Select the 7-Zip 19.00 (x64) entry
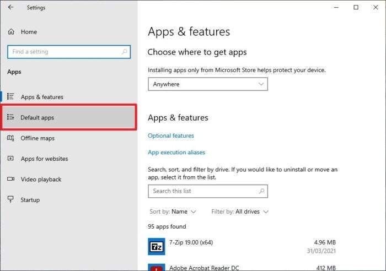 tap(242, 246)
